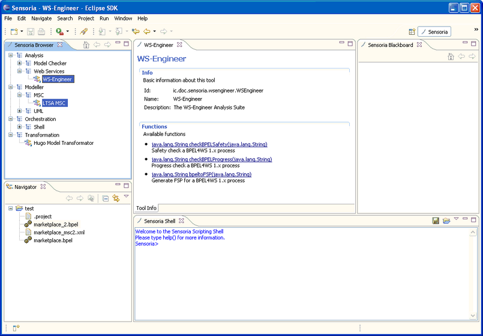Select the Sensoria Blackboard tab
The width and height of the screenshot is (483, 336).
(x=390, y=45)
